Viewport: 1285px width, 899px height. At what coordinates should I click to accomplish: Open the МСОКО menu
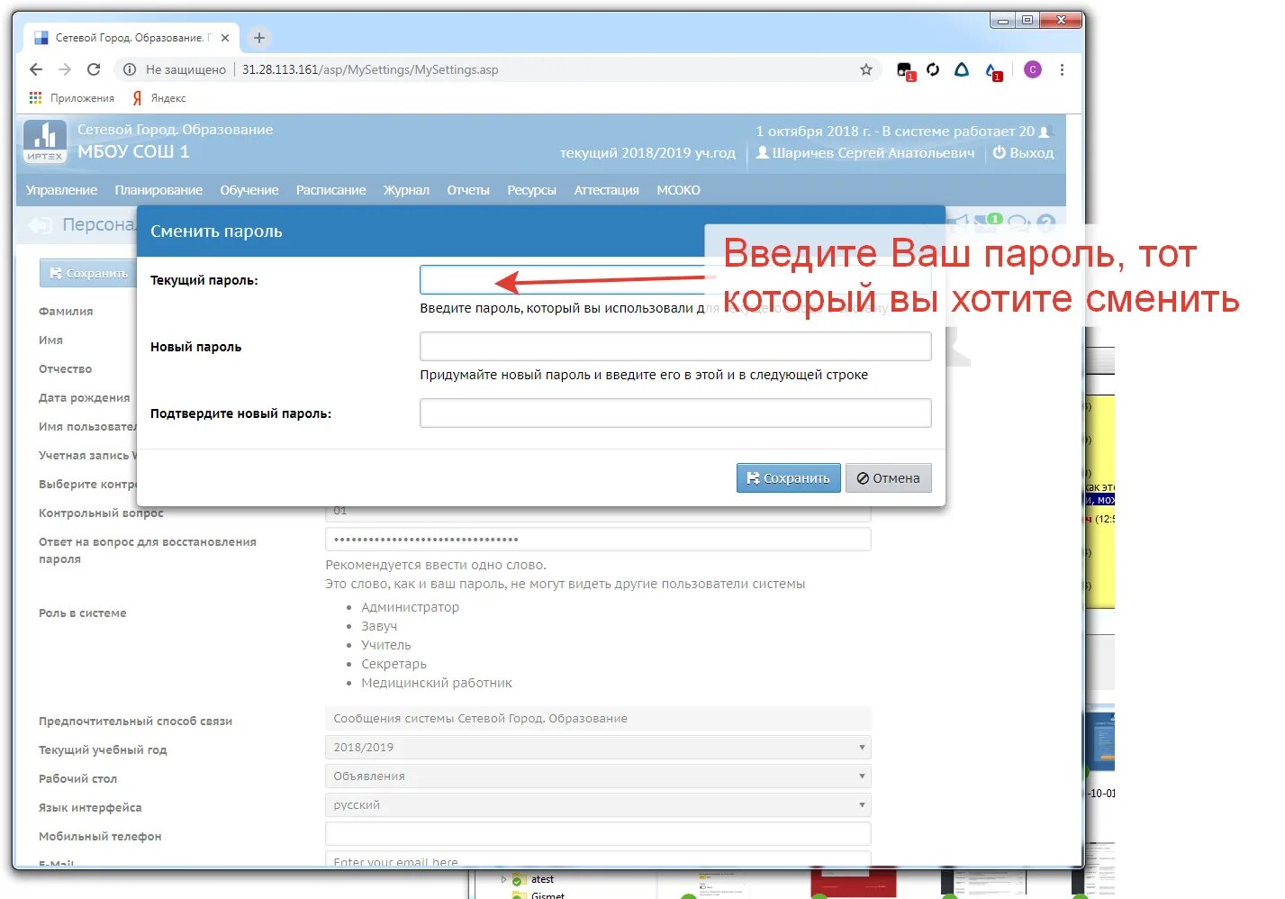coord(678,190)
